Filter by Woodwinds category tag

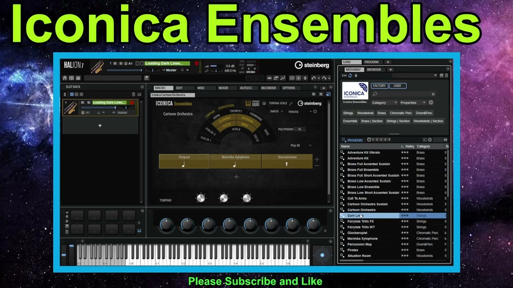pyautogui.click(x=365, y=113)
